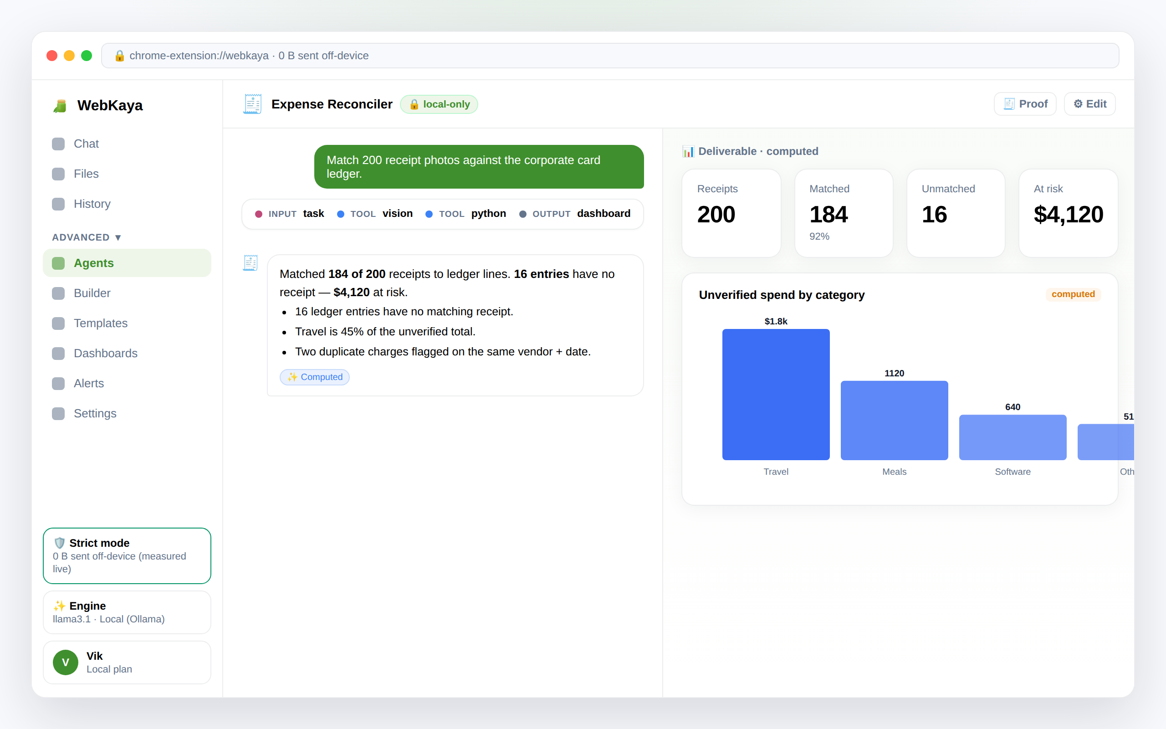Viewport: 1166px width, 729px height.
Task: Click the orange computed chart badge
Action: click(x=1073, y=294)
